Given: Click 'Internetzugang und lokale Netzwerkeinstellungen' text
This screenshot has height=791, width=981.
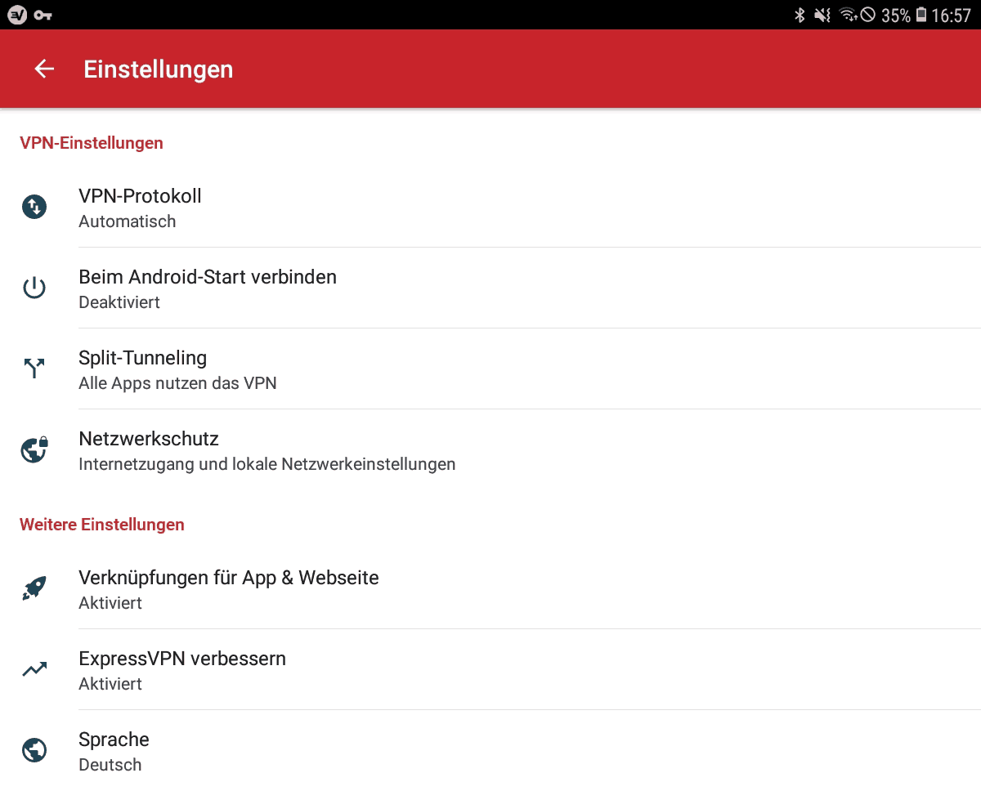Looking at the screenshot, I should point(267,464).
